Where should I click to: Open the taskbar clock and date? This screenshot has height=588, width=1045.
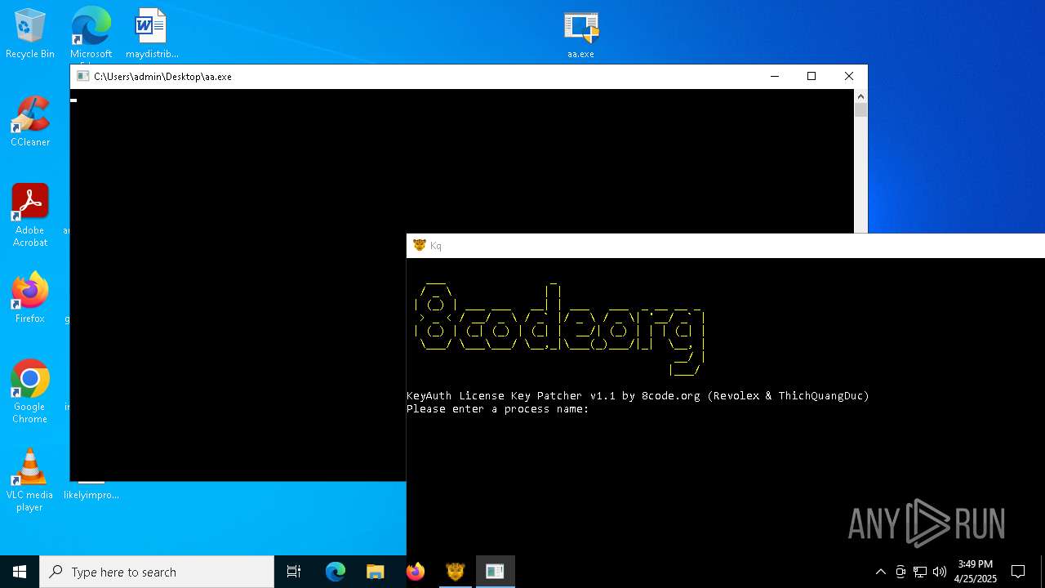pyautogui.click(x=976, y=572)
